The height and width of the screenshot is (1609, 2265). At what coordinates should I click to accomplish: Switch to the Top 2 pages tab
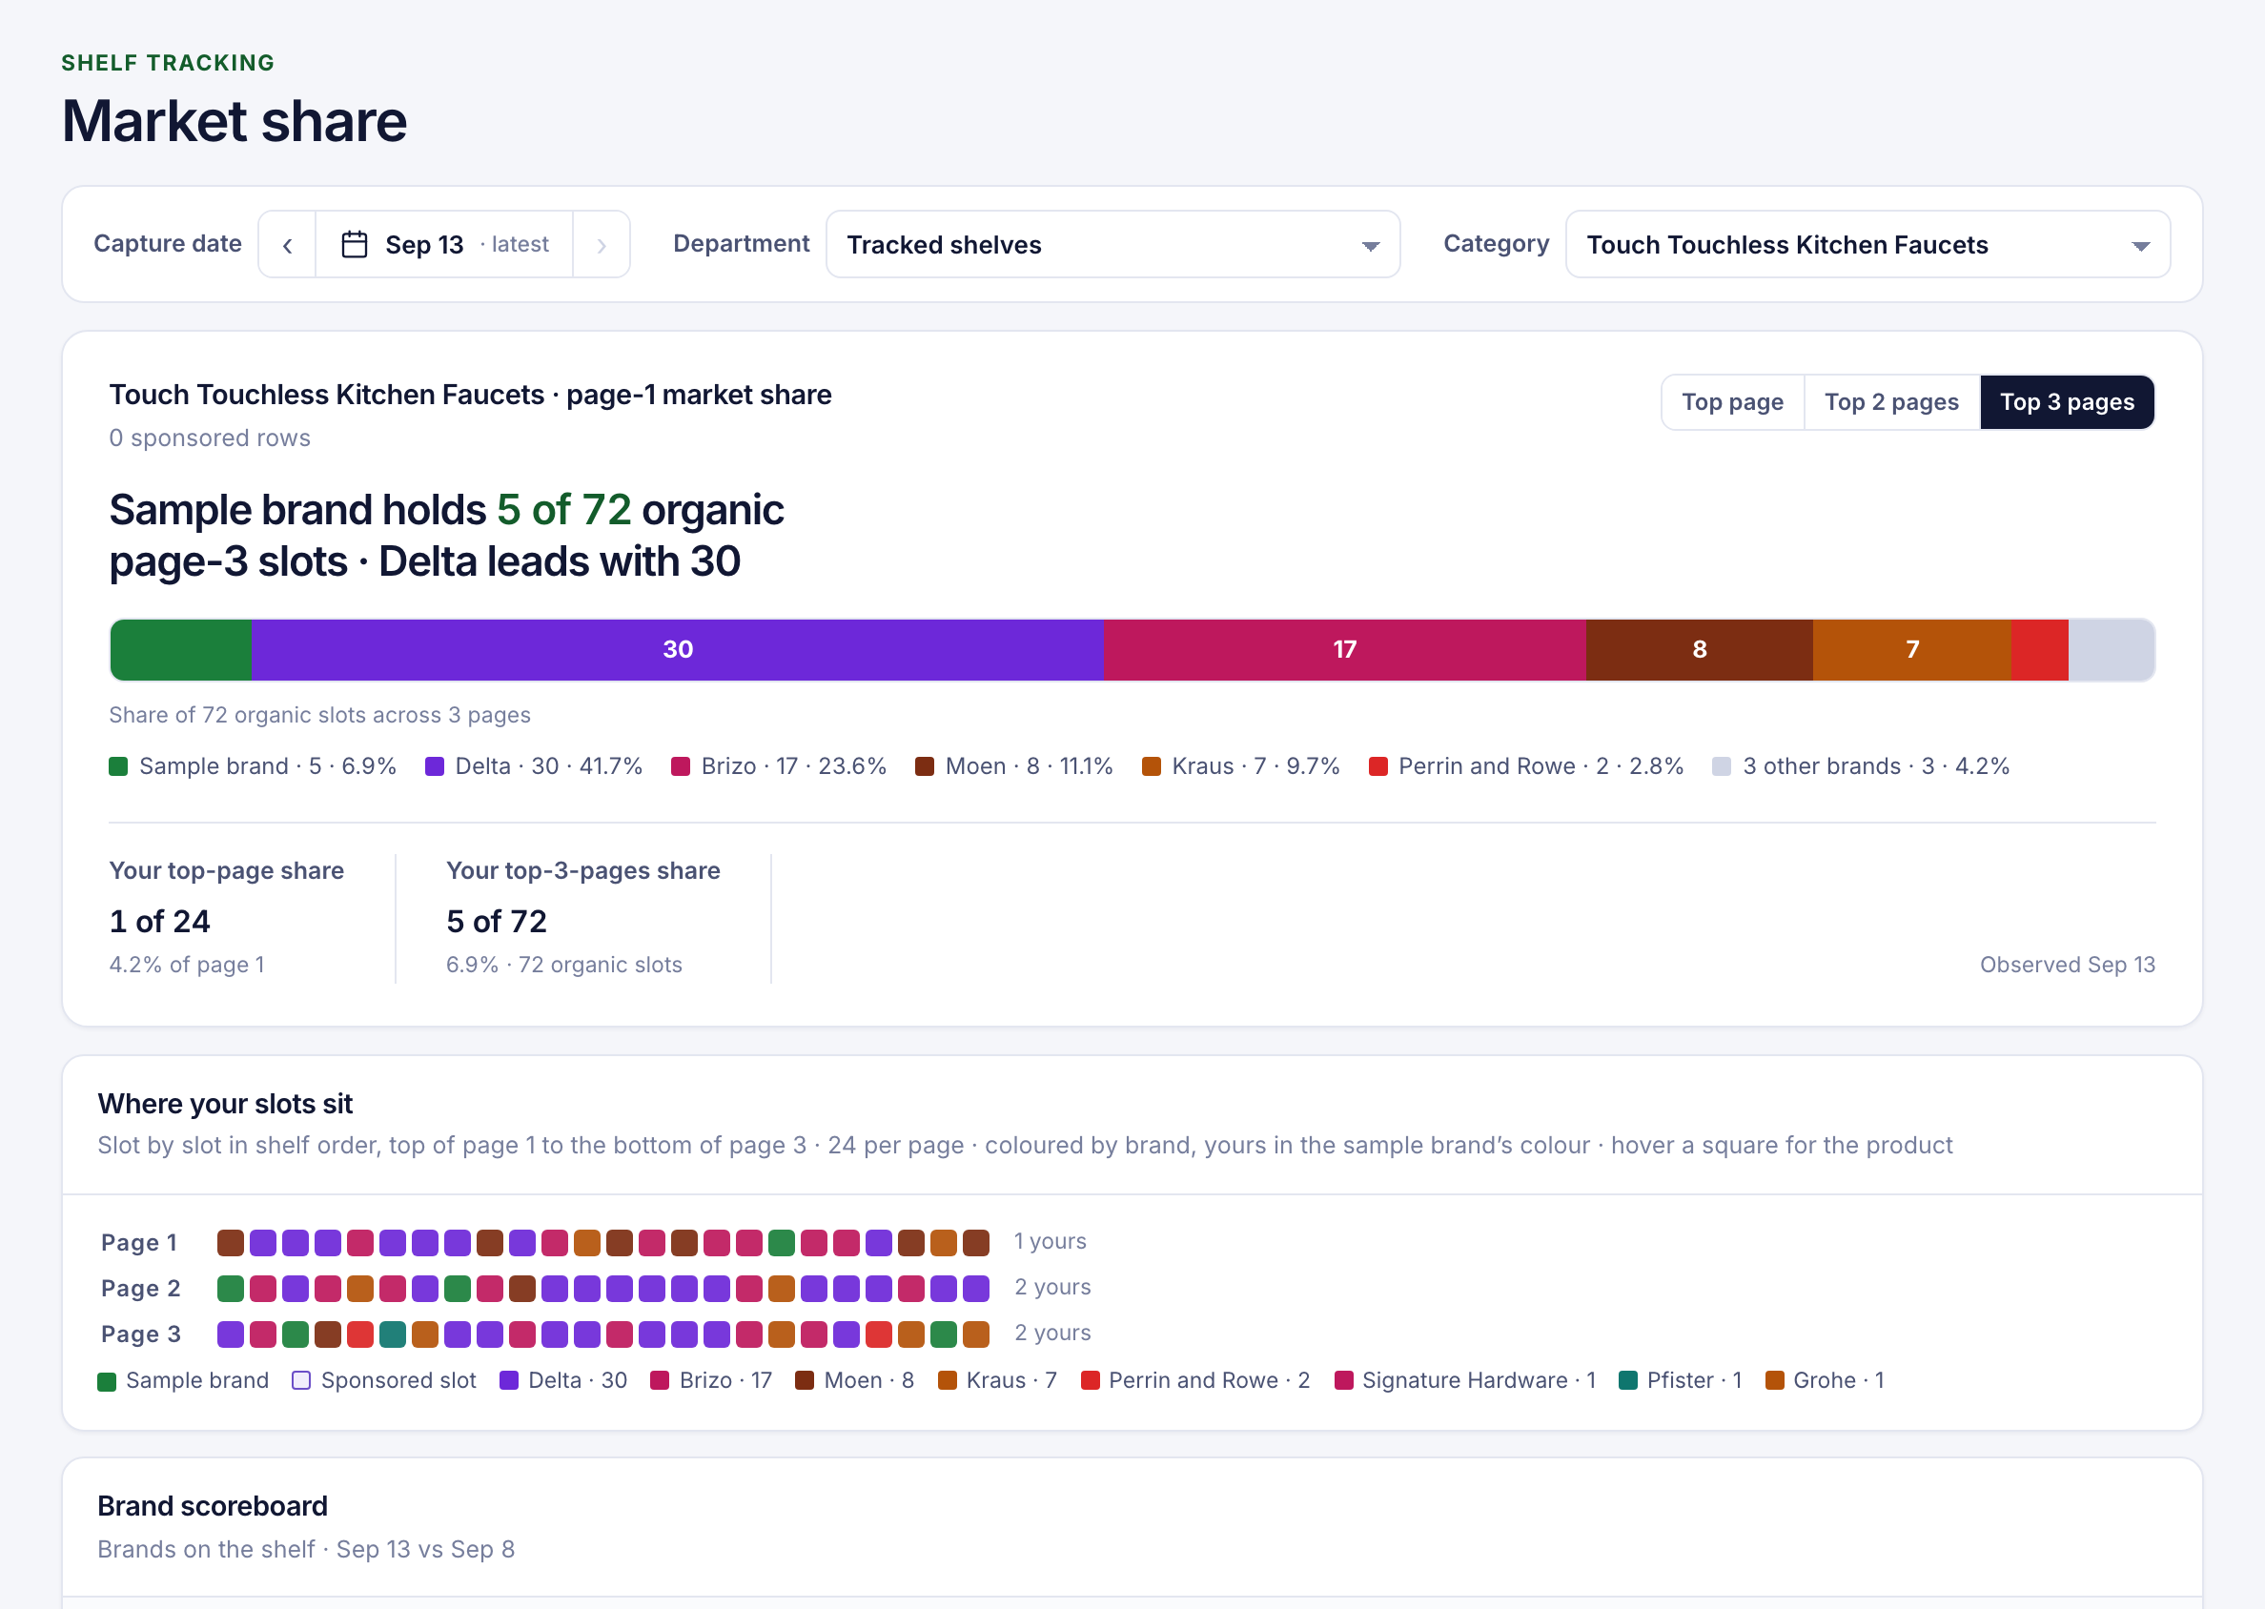[x=1891, y=402]
